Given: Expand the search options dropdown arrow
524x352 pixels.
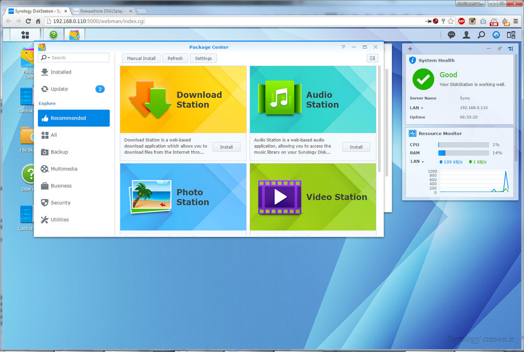Looking at the screenshot, I should coord(49,58).
